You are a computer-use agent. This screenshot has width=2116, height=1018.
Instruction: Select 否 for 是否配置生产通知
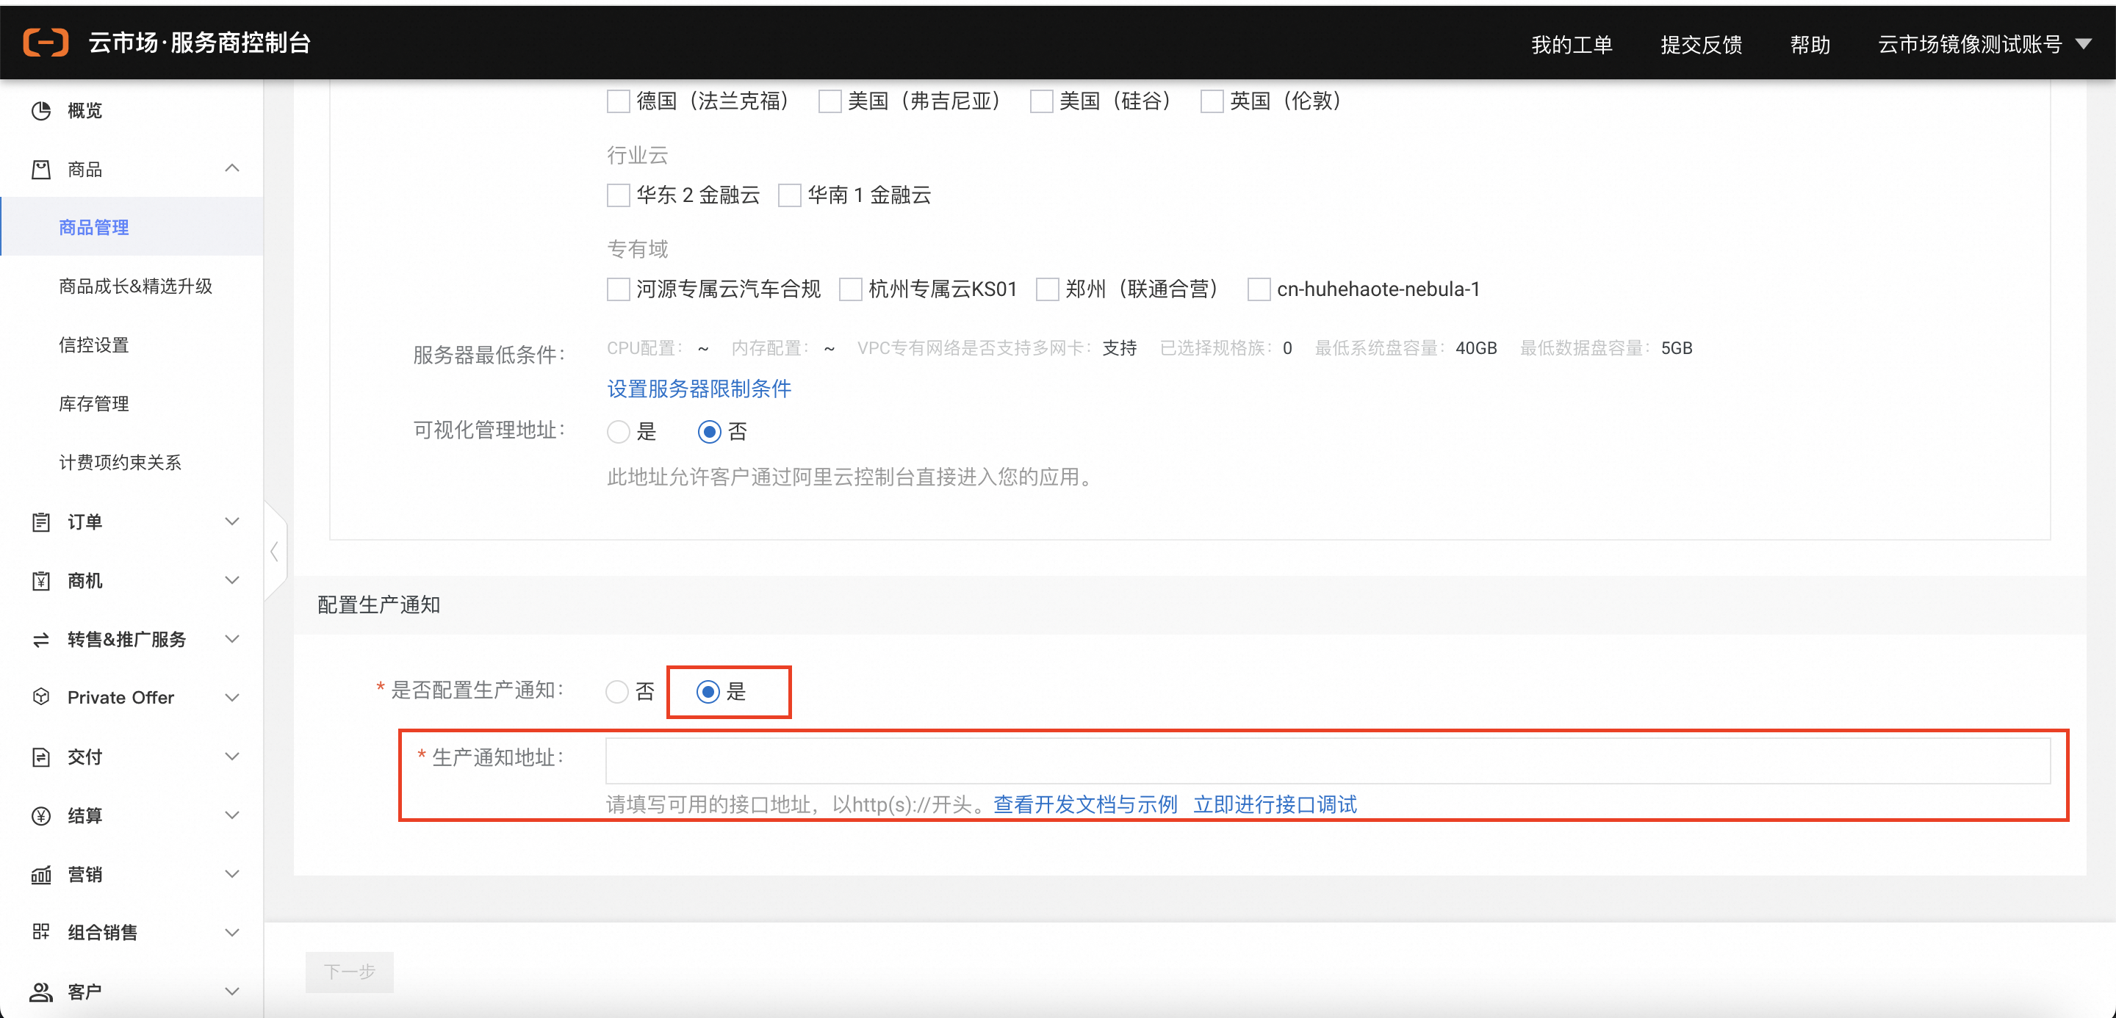617,691
